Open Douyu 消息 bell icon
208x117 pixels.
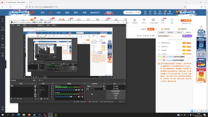pyautogui.click(x=165, y=12)
